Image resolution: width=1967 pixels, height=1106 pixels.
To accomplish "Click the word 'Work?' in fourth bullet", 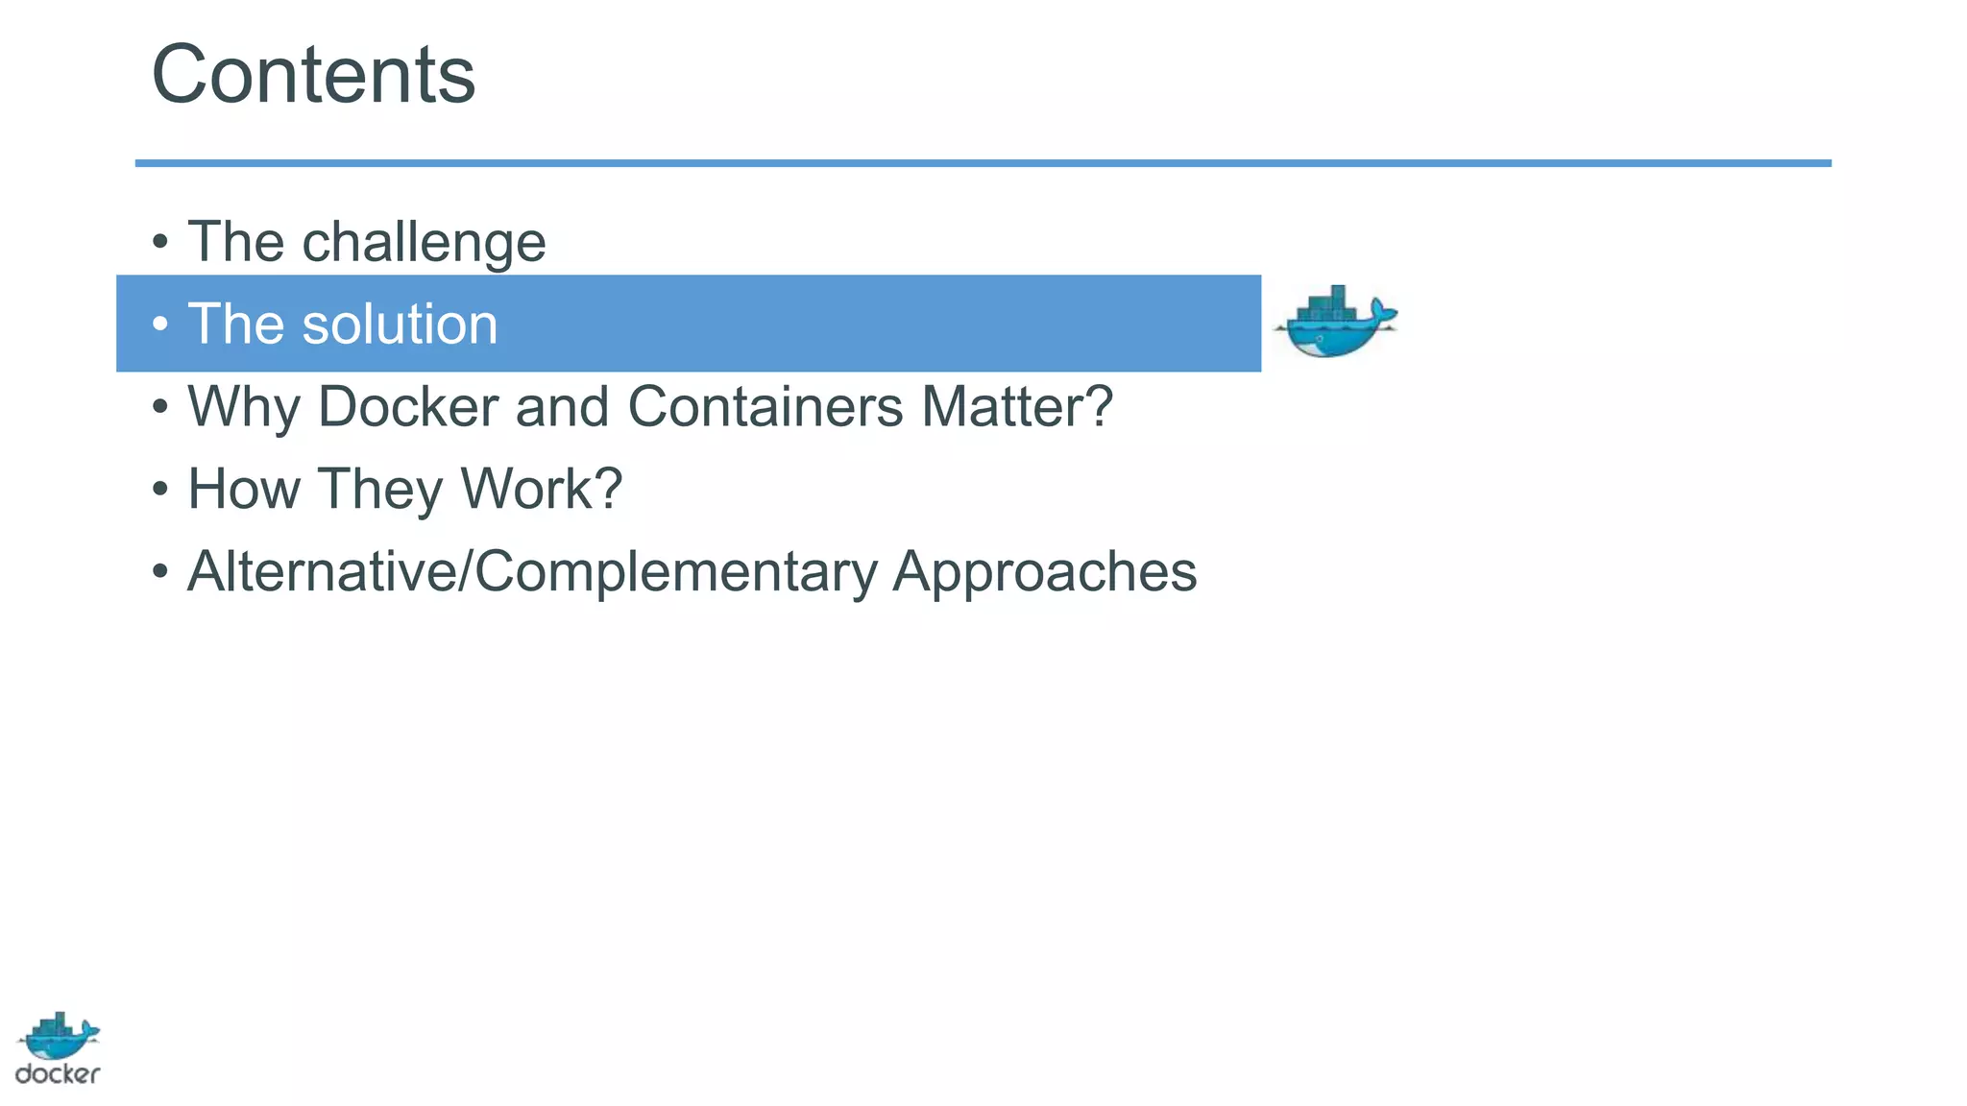I will click(541, 489).
